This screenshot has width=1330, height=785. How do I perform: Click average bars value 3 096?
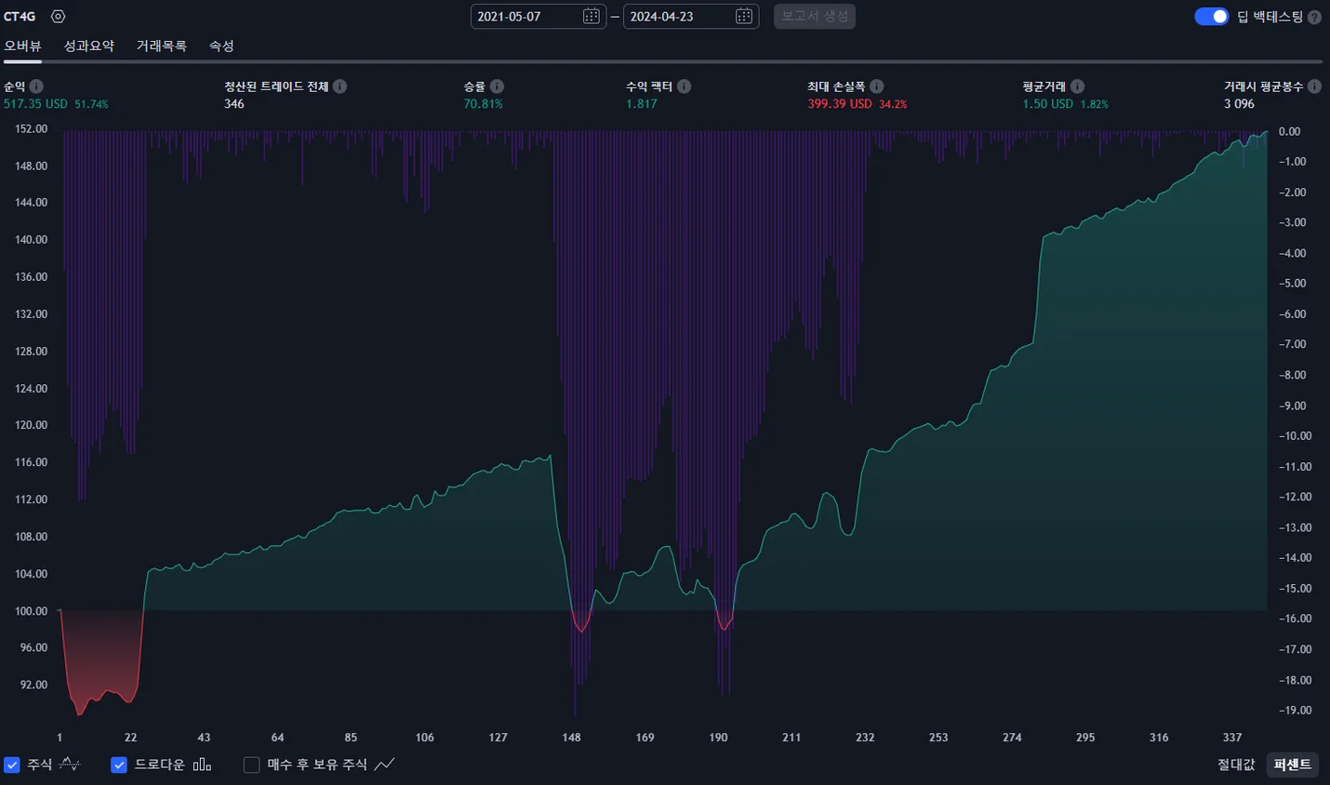click(x=1239, y=104)
